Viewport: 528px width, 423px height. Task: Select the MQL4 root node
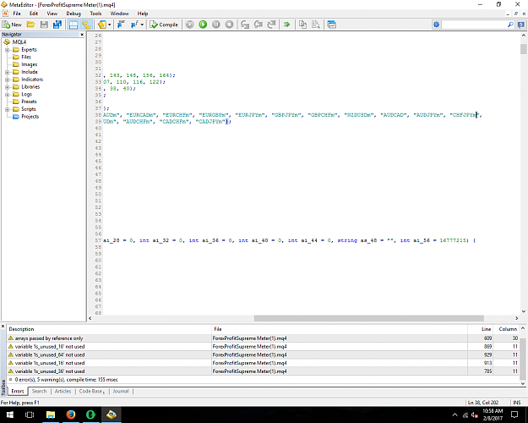tap(19, 42)
